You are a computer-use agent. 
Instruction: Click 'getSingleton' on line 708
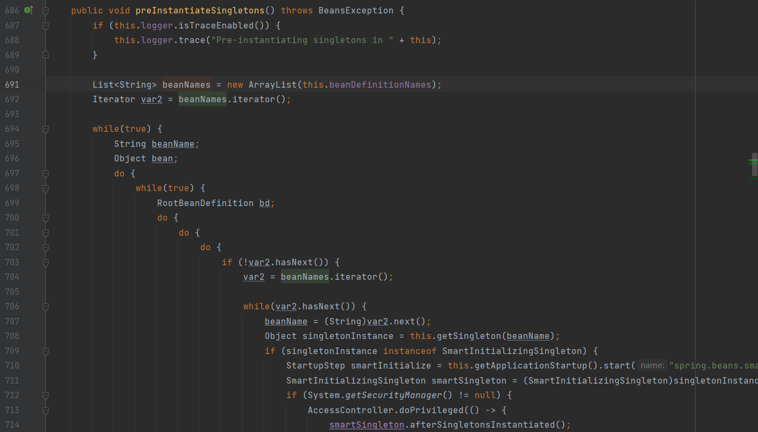[469, 336]
